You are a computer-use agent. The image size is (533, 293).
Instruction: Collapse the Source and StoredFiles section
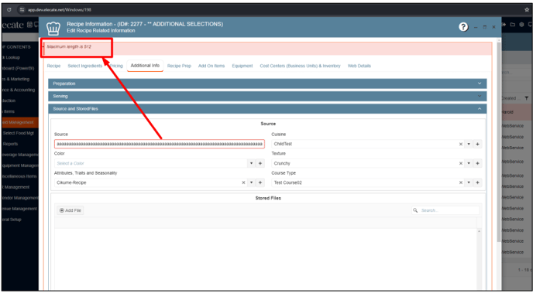(x=267, y=109)
